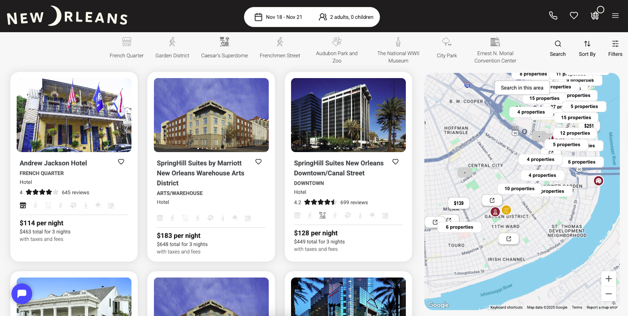Open SpringHill Suites Downtown/Canal Street title
This screenshot has width=628, height=316.
click(339, 168)
